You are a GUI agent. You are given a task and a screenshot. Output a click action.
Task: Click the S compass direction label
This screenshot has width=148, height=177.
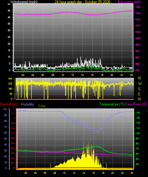[139, 89]
